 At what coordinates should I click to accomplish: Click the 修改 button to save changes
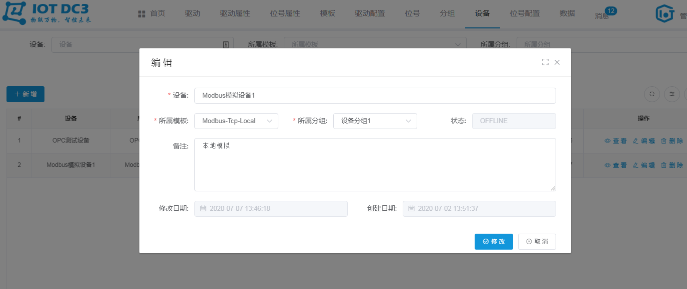(494, 241)
